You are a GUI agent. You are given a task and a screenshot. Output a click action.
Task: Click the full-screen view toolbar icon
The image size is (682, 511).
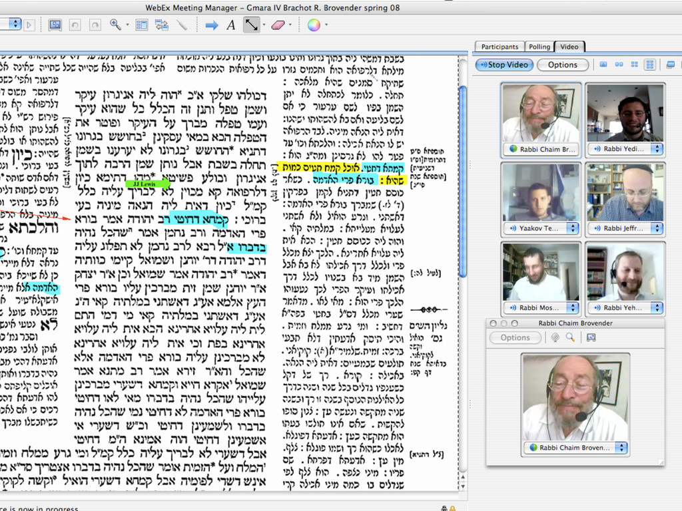(55, 25)
